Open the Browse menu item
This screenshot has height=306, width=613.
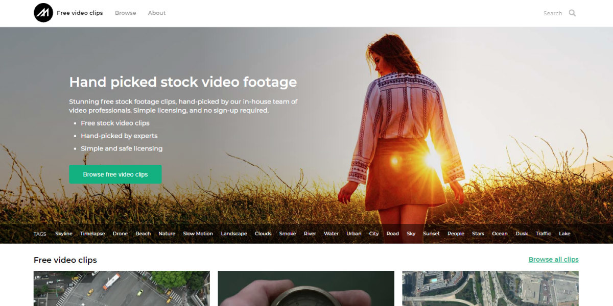[x=126, y=13]
